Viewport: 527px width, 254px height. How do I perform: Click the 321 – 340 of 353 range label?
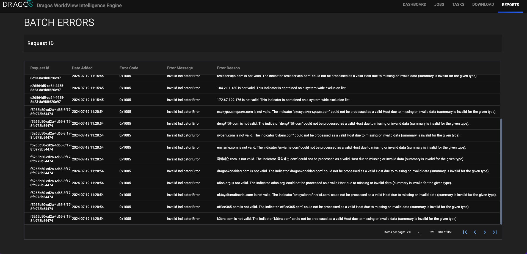[441, 232]
